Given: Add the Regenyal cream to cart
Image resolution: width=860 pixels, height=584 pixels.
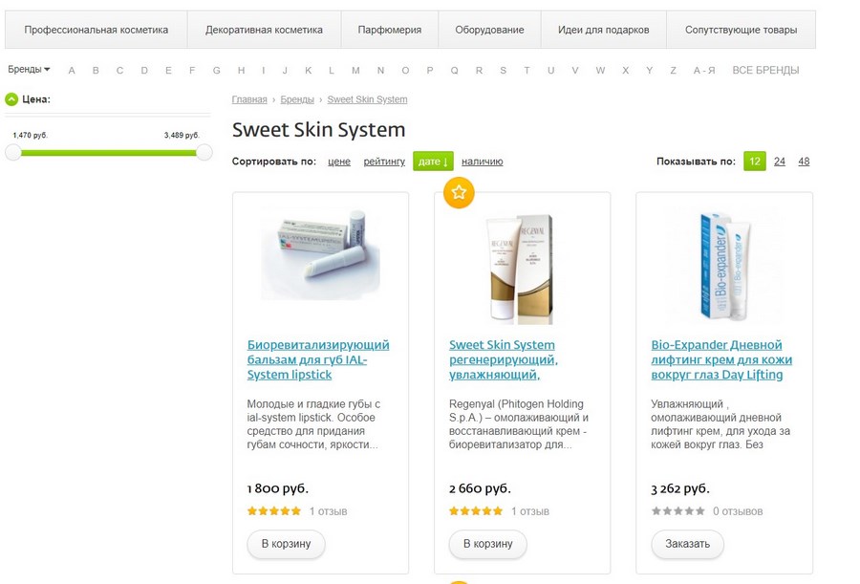Looking at the screenshot, I should coord(487,544).
